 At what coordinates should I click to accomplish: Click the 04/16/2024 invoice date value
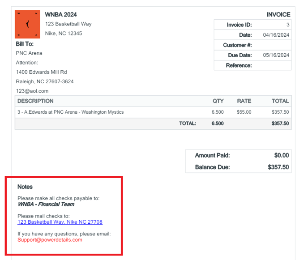pyautogui.click(x=276, y=35)
